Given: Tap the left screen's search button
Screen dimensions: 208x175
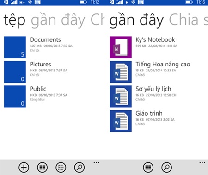Looking at the screenshot, I should tap(80, 168).
